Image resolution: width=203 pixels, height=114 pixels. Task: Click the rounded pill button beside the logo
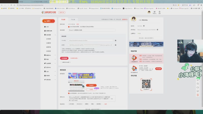[62, 12]
